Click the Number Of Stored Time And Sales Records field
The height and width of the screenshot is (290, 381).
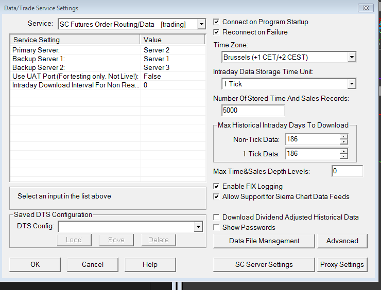tap(253, 111)
